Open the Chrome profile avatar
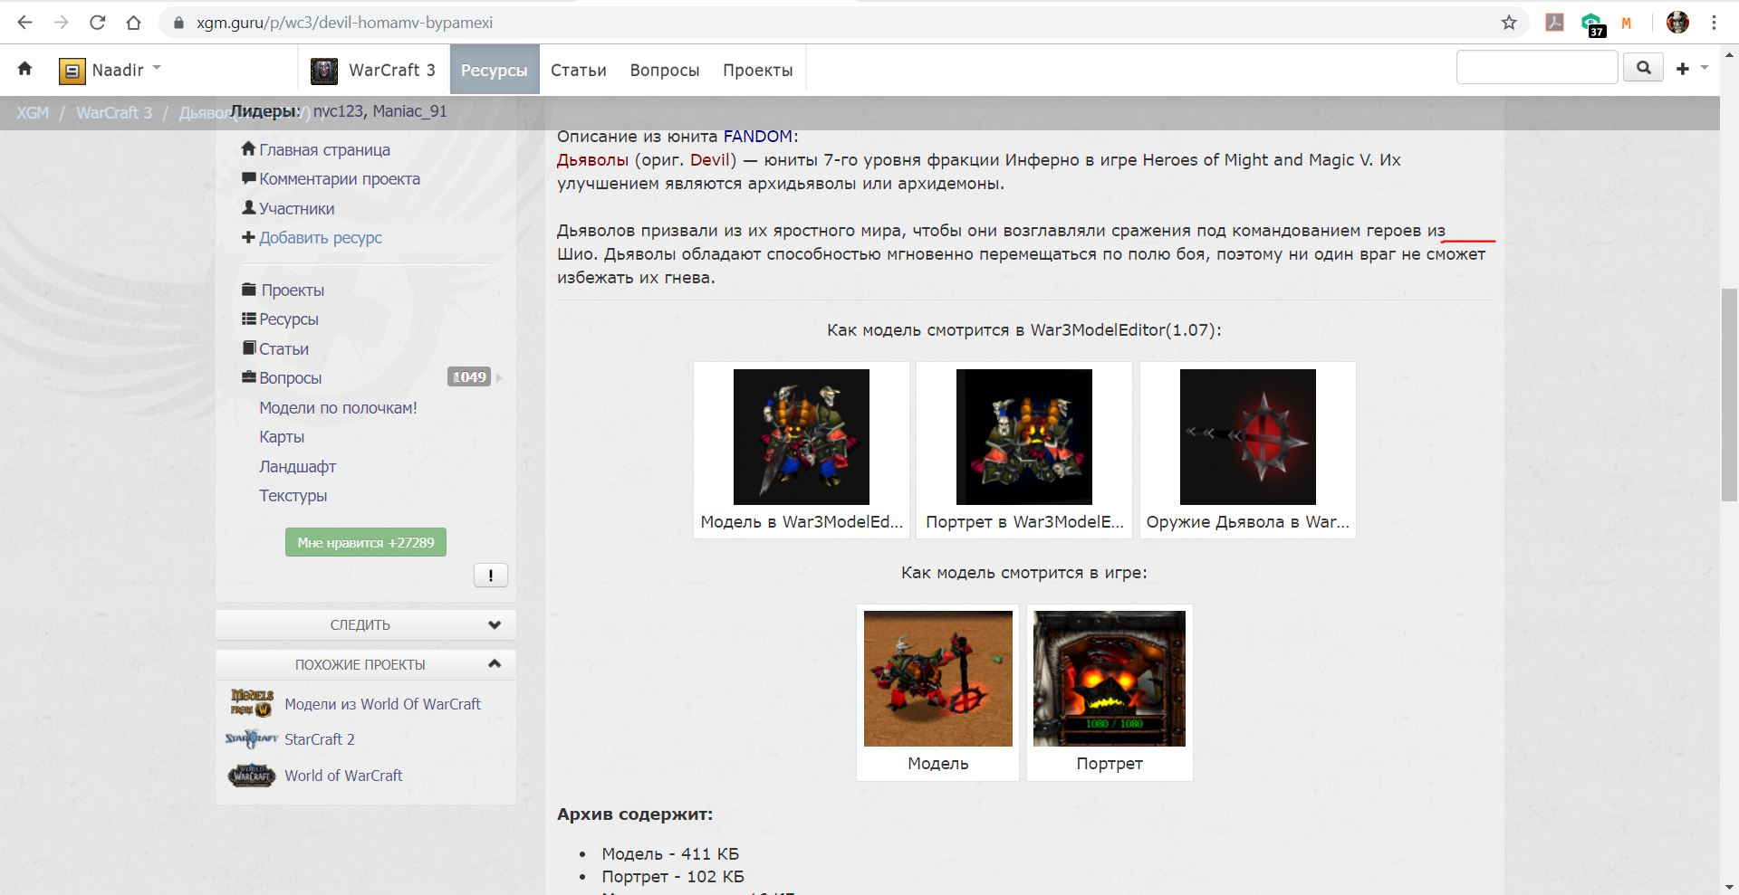This screenshot has width=1739, height=895. point(1677,23)
